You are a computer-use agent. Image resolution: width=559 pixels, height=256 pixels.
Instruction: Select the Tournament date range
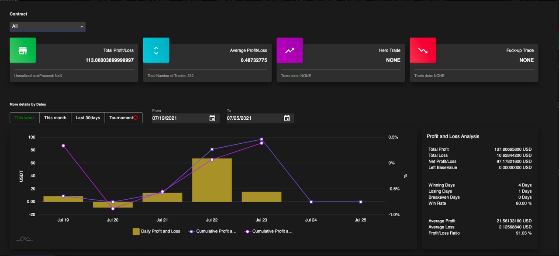[x=124, y=118]
